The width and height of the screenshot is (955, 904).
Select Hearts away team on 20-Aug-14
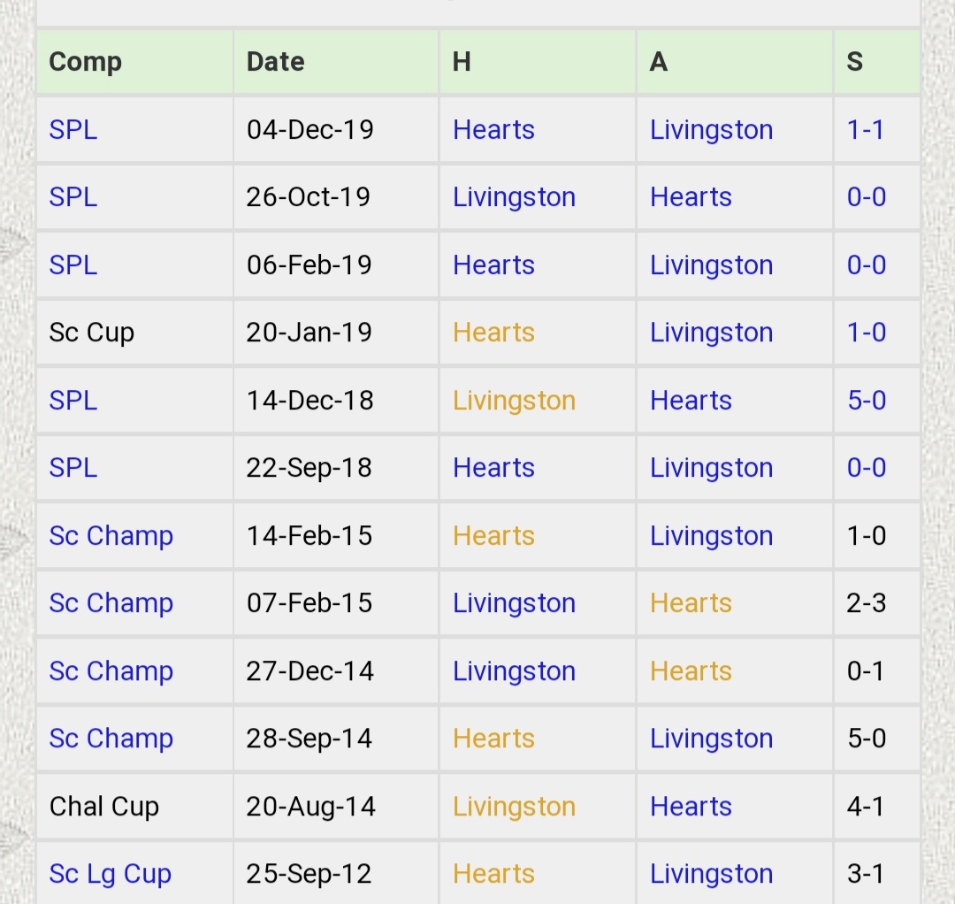point(691,807)
